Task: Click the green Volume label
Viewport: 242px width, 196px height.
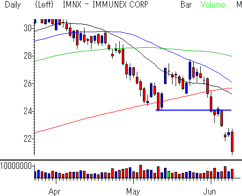Action: (x=213, y=5)
